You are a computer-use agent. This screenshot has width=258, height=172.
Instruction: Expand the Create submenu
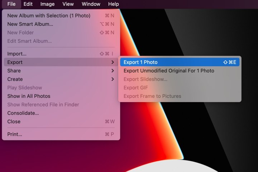(x=15, y=79)
